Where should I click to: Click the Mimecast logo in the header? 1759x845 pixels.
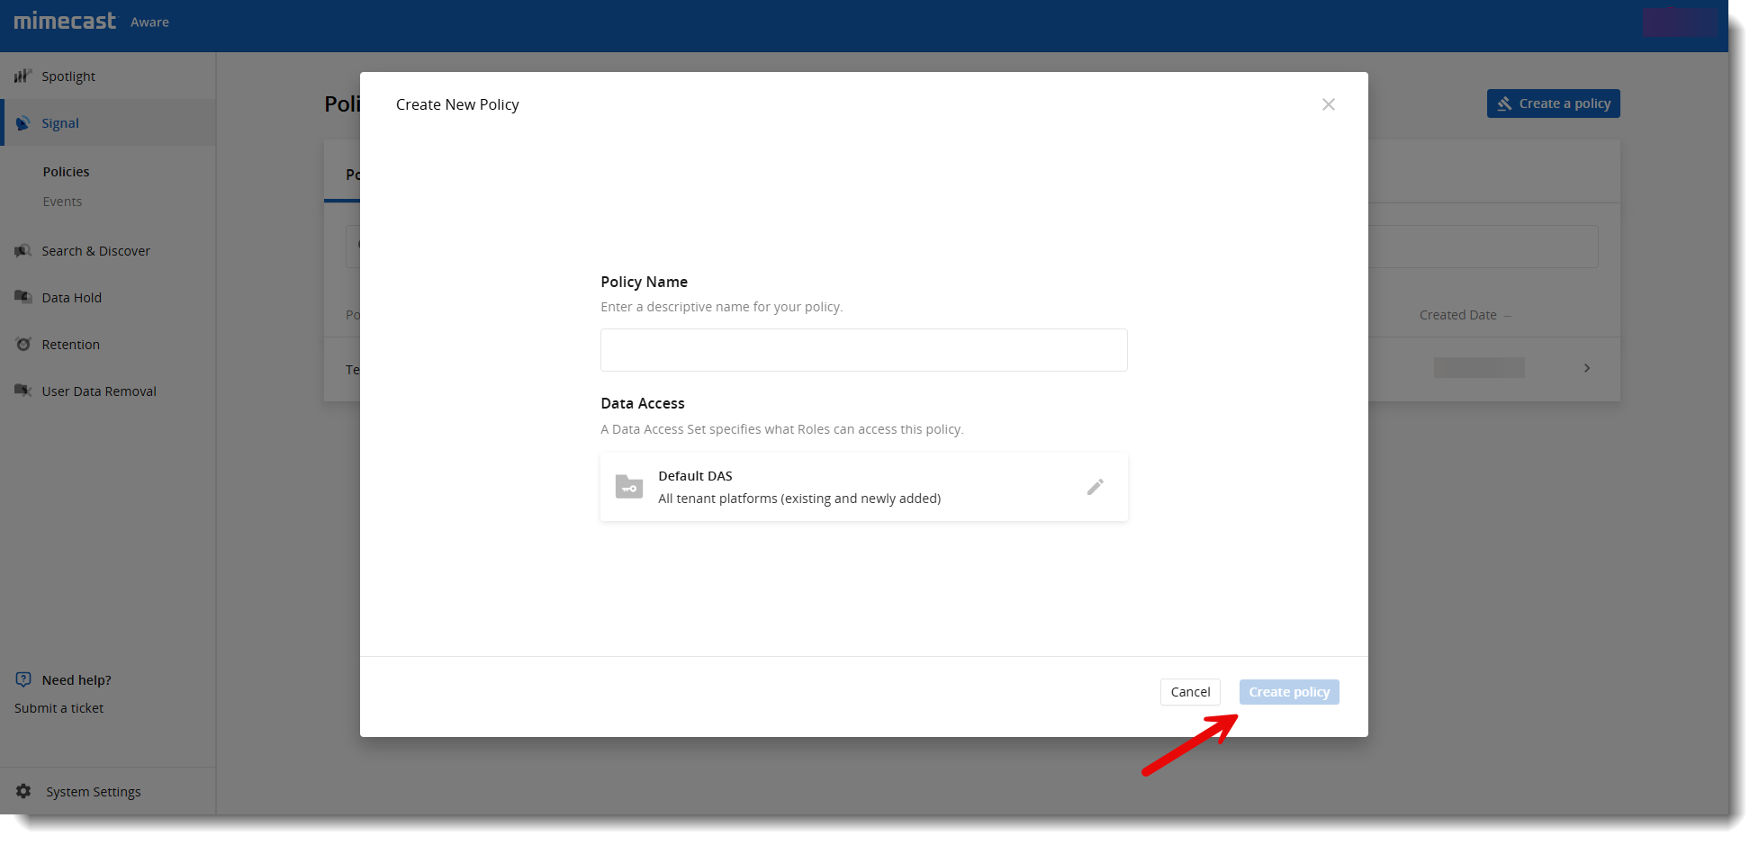[x=64, y=20]
